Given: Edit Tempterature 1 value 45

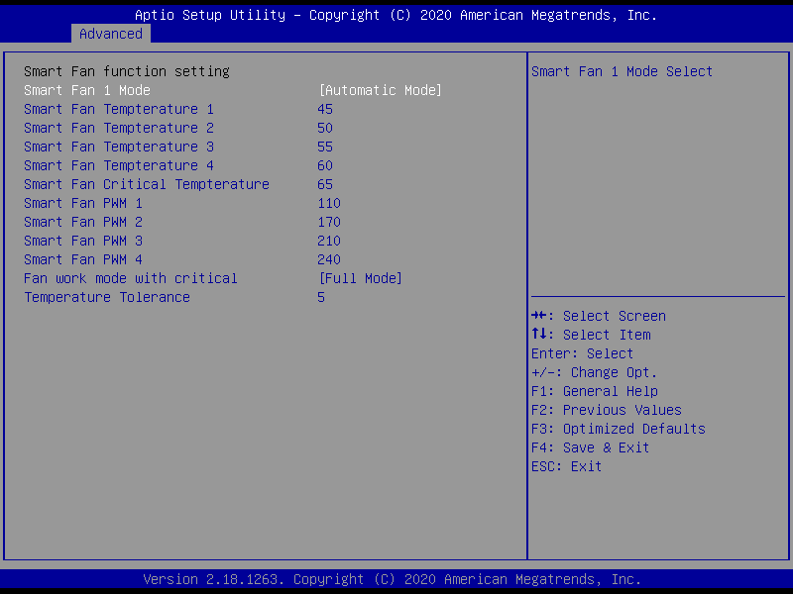Looking at the screenshot, I should [325, 109].
